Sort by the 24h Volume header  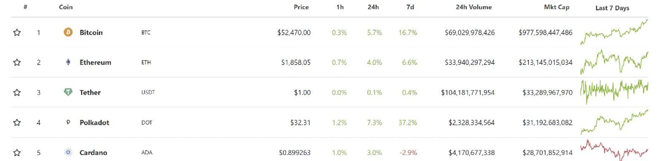(x=474, y=7)
